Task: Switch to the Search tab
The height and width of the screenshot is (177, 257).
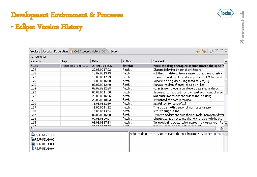Action: 115,51
